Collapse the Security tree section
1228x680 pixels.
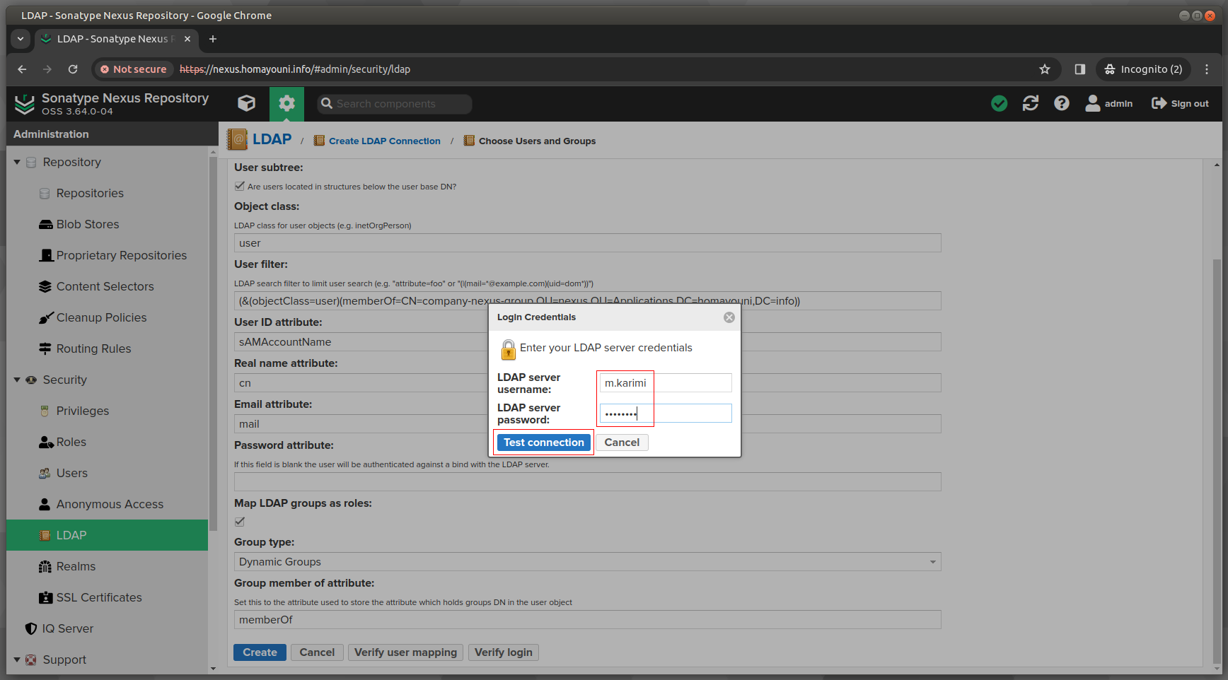coord(17,380)
